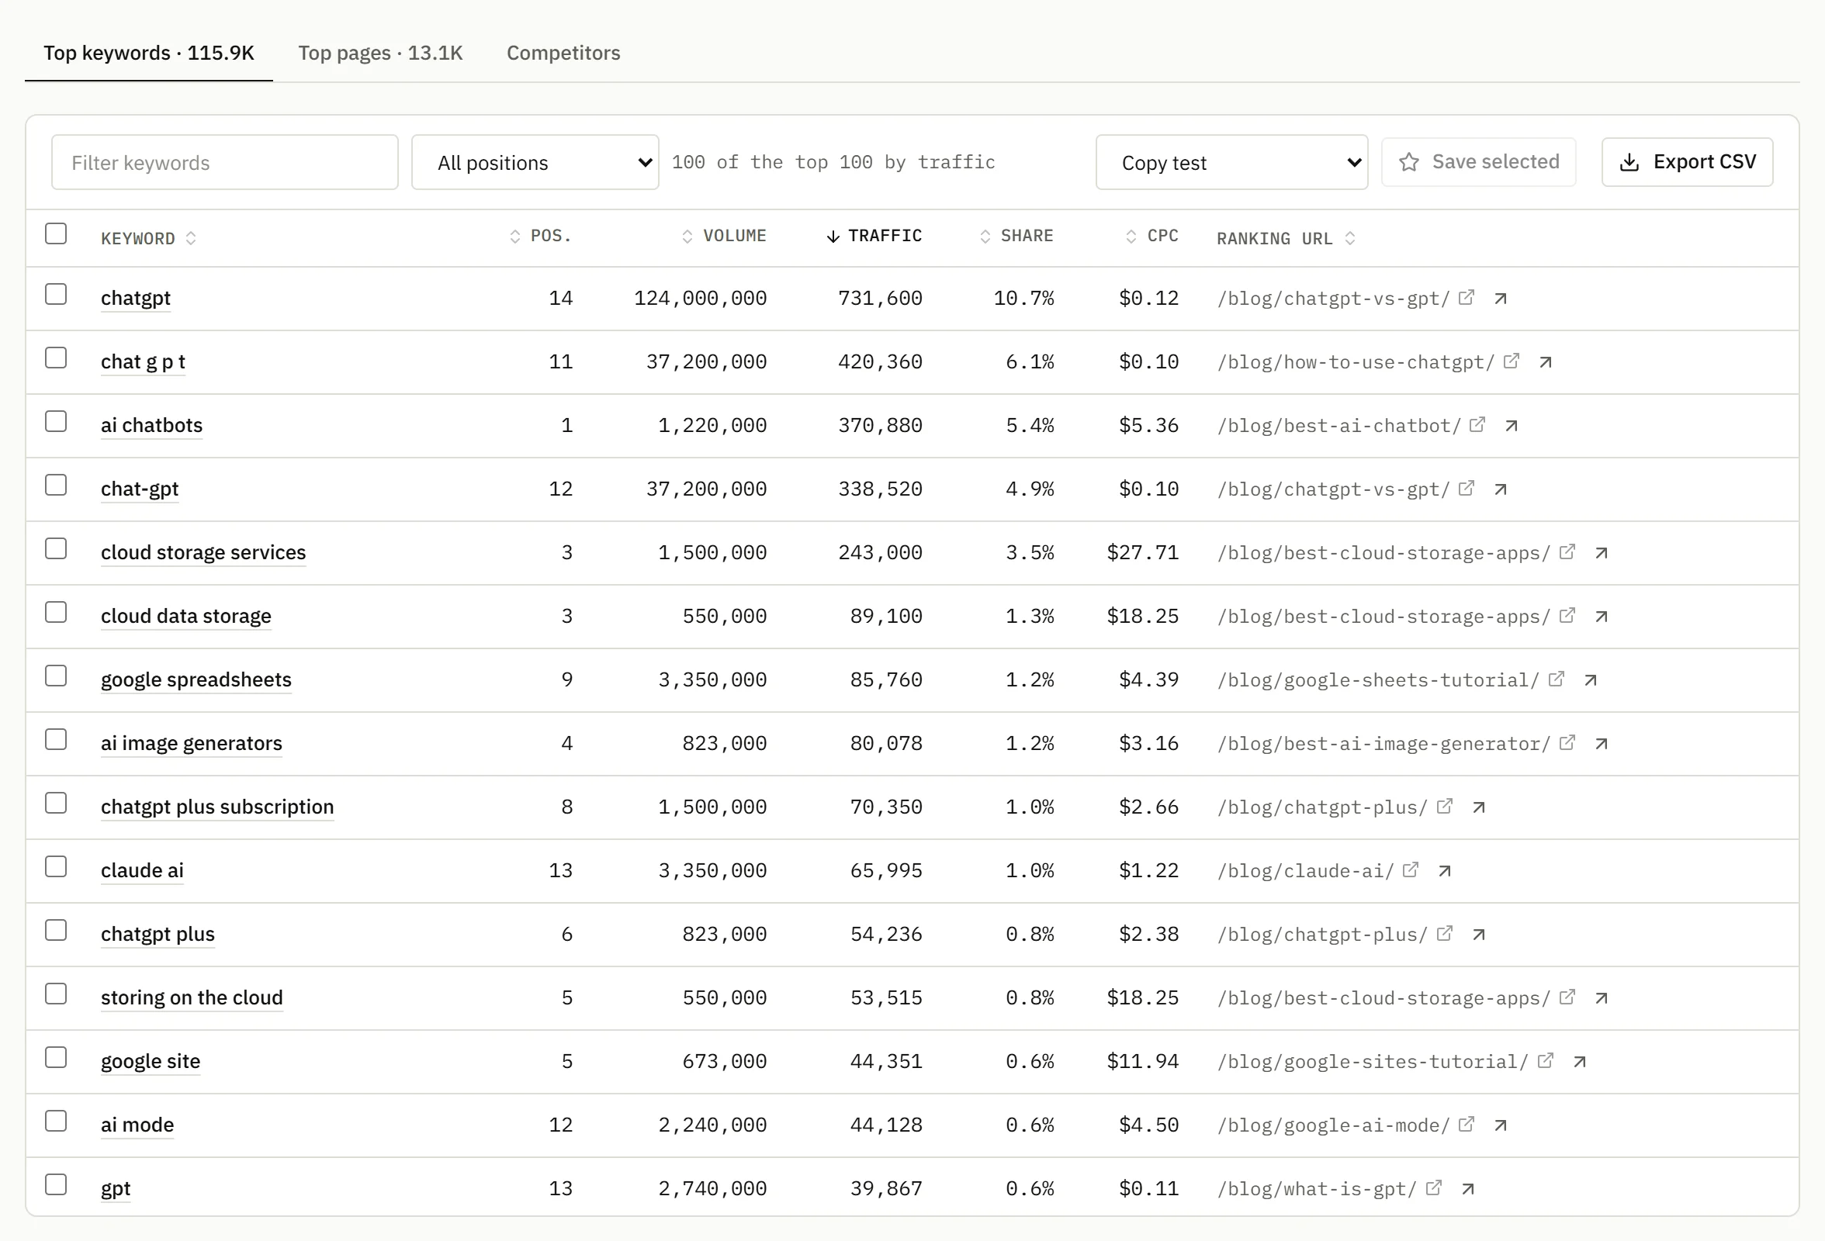The image size is (1825, 1241).
Task: Click arrow icon in cloud data storage row
Action: pos(1602,616)
